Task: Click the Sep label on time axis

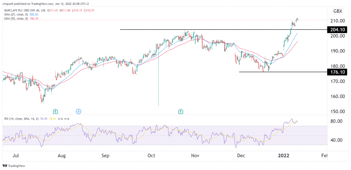Action: (105, 156)
